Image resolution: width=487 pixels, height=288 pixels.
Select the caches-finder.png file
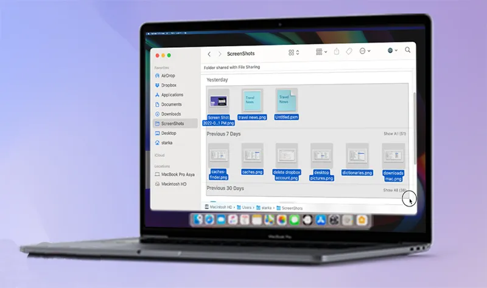219,162
